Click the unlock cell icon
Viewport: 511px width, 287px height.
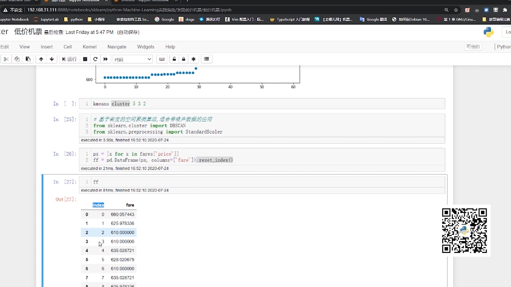click(x=174, y=59)
